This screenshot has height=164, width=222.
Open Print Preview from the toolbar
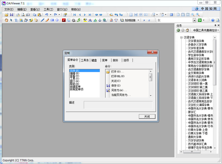[23, 15]
